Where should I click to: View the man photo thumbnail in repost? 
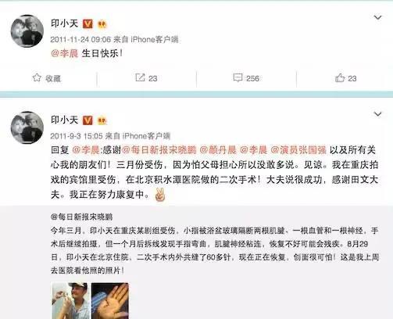click(70, 301)
